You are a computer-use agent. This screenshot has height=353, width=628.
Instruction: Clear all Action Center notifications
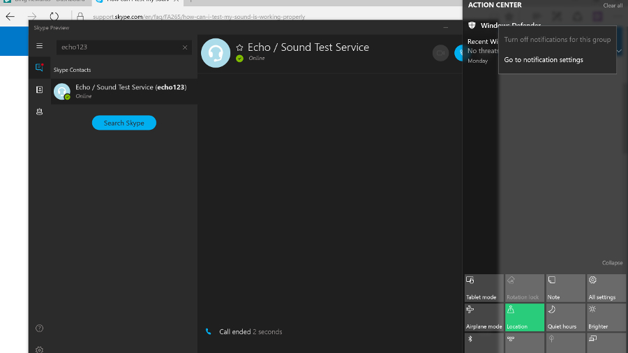(613, 6)
